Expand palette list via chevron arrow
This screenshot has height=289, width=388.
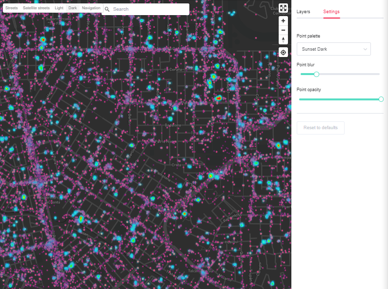[x=365, y=49]
